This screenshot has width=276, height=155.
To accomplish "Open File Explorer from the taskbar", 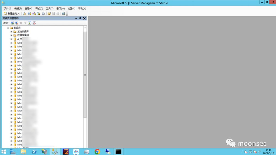I will pos(23,152).
